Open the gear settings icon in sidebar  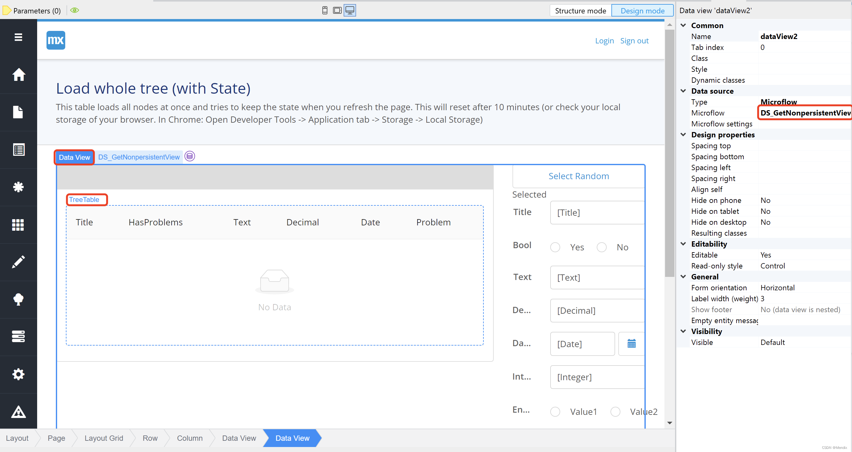tap(18, 374)
